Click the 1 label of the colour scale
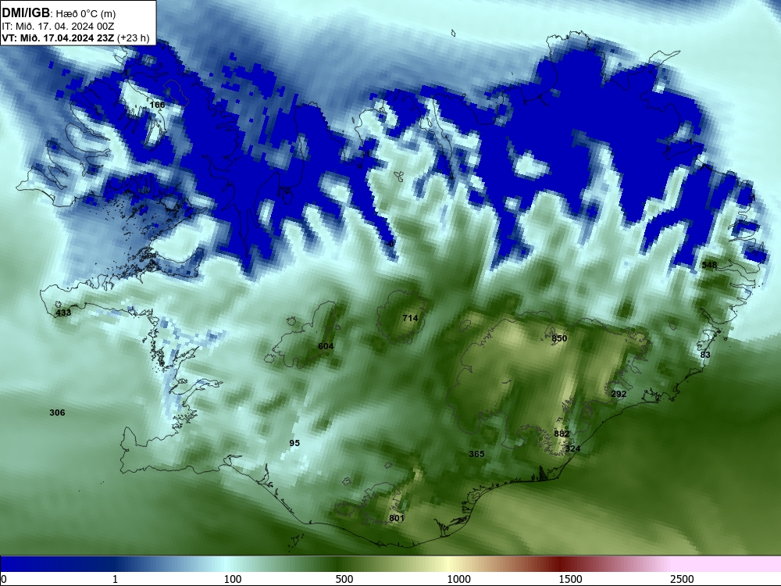The image size is (781, 586). pos(115,579)
